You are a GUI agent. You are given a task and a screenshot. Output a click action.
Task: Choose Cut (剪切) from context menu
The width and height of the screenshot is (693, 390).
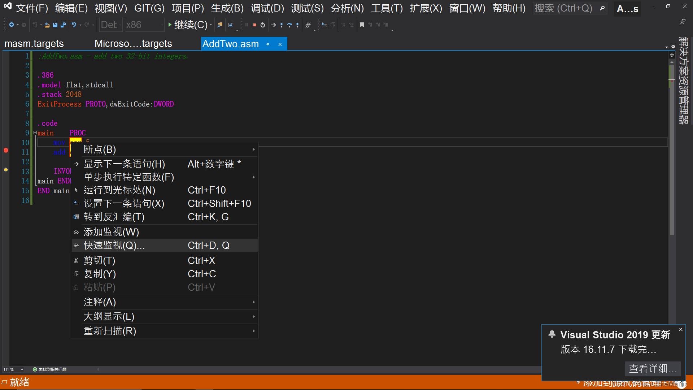pyautogui.click(x=165, y=261)
